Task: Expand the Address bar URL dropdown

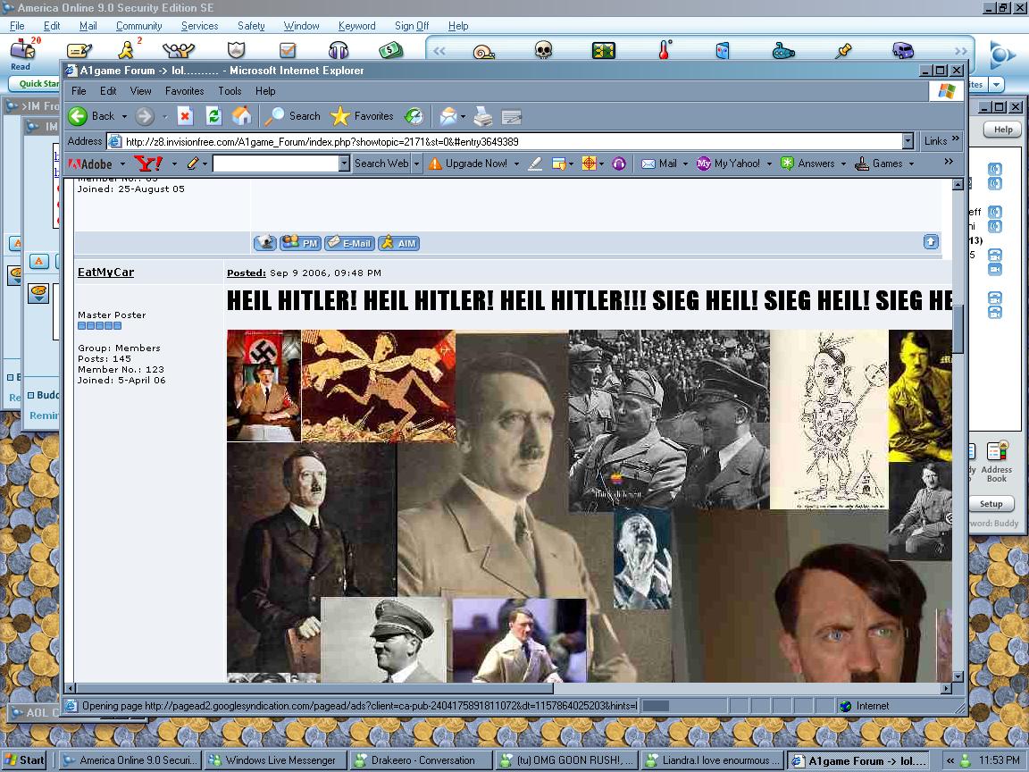Action: click(908, 141)
